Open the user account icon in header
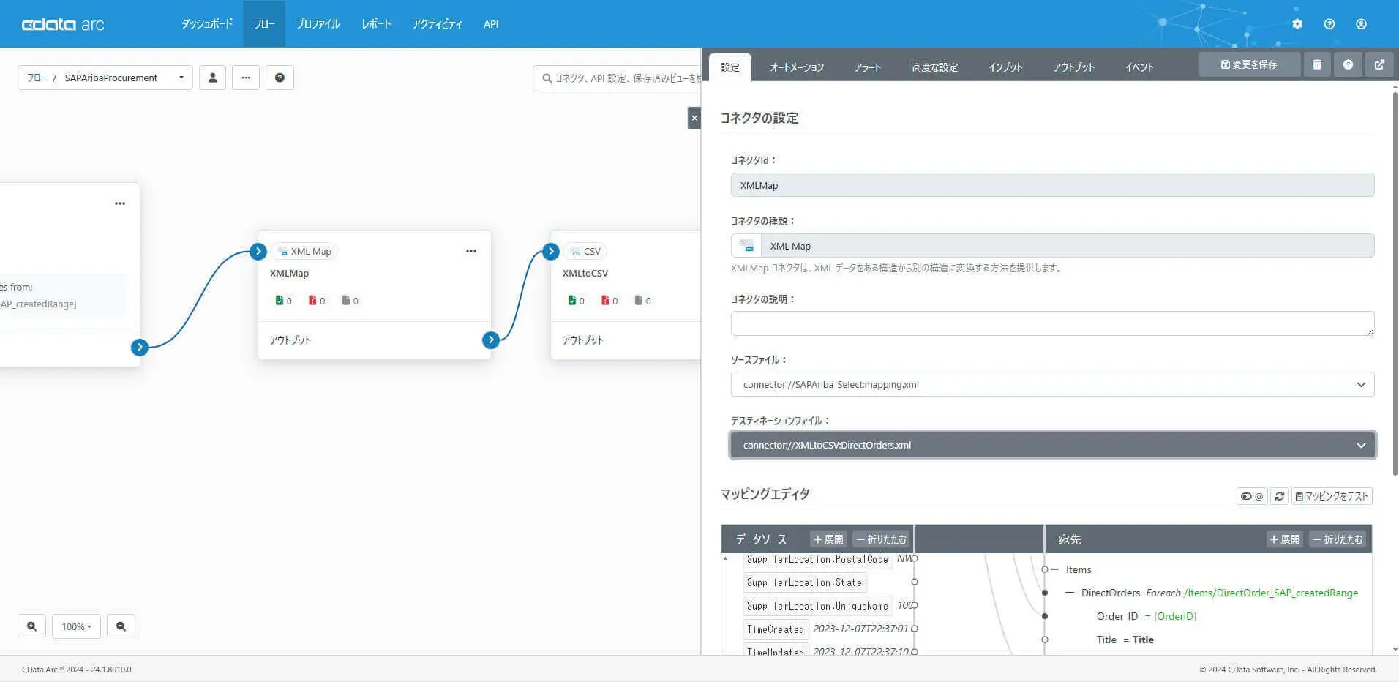 pos(1361,24)
